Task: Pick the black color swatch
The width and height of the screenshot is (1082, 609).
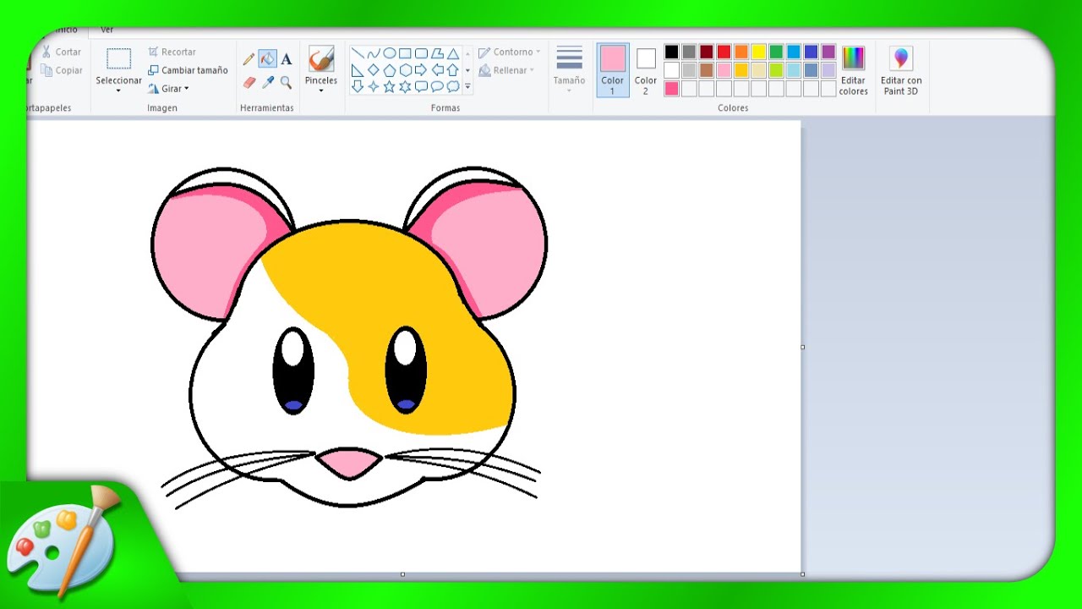Action: click(x=671, y=52)
